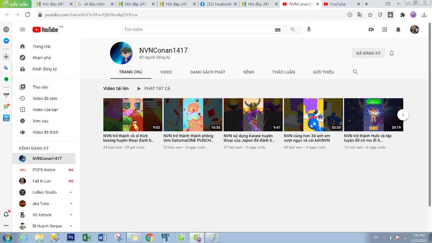432x243 pixels.
Task: Search within the channel using magnifier
Action: [x=355, y=72]
